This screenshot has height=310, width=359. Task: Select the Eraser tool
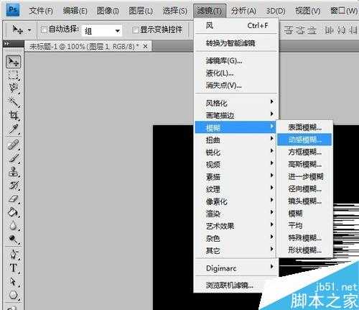pos(13,199)
